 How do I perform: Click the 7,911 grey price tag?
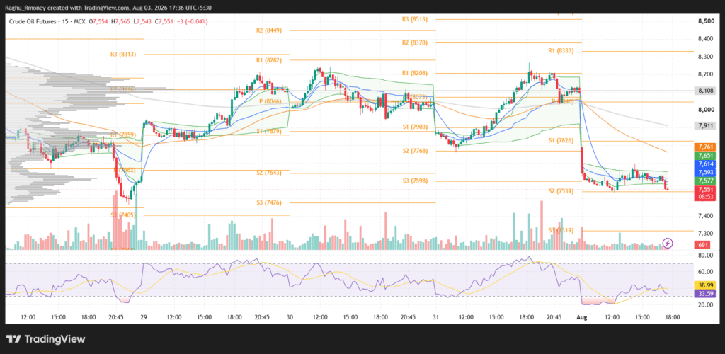point(705,125)
